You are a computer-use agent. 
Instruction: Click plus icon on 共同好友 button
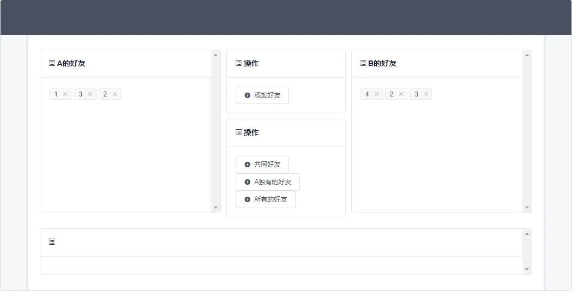[248, 165]
